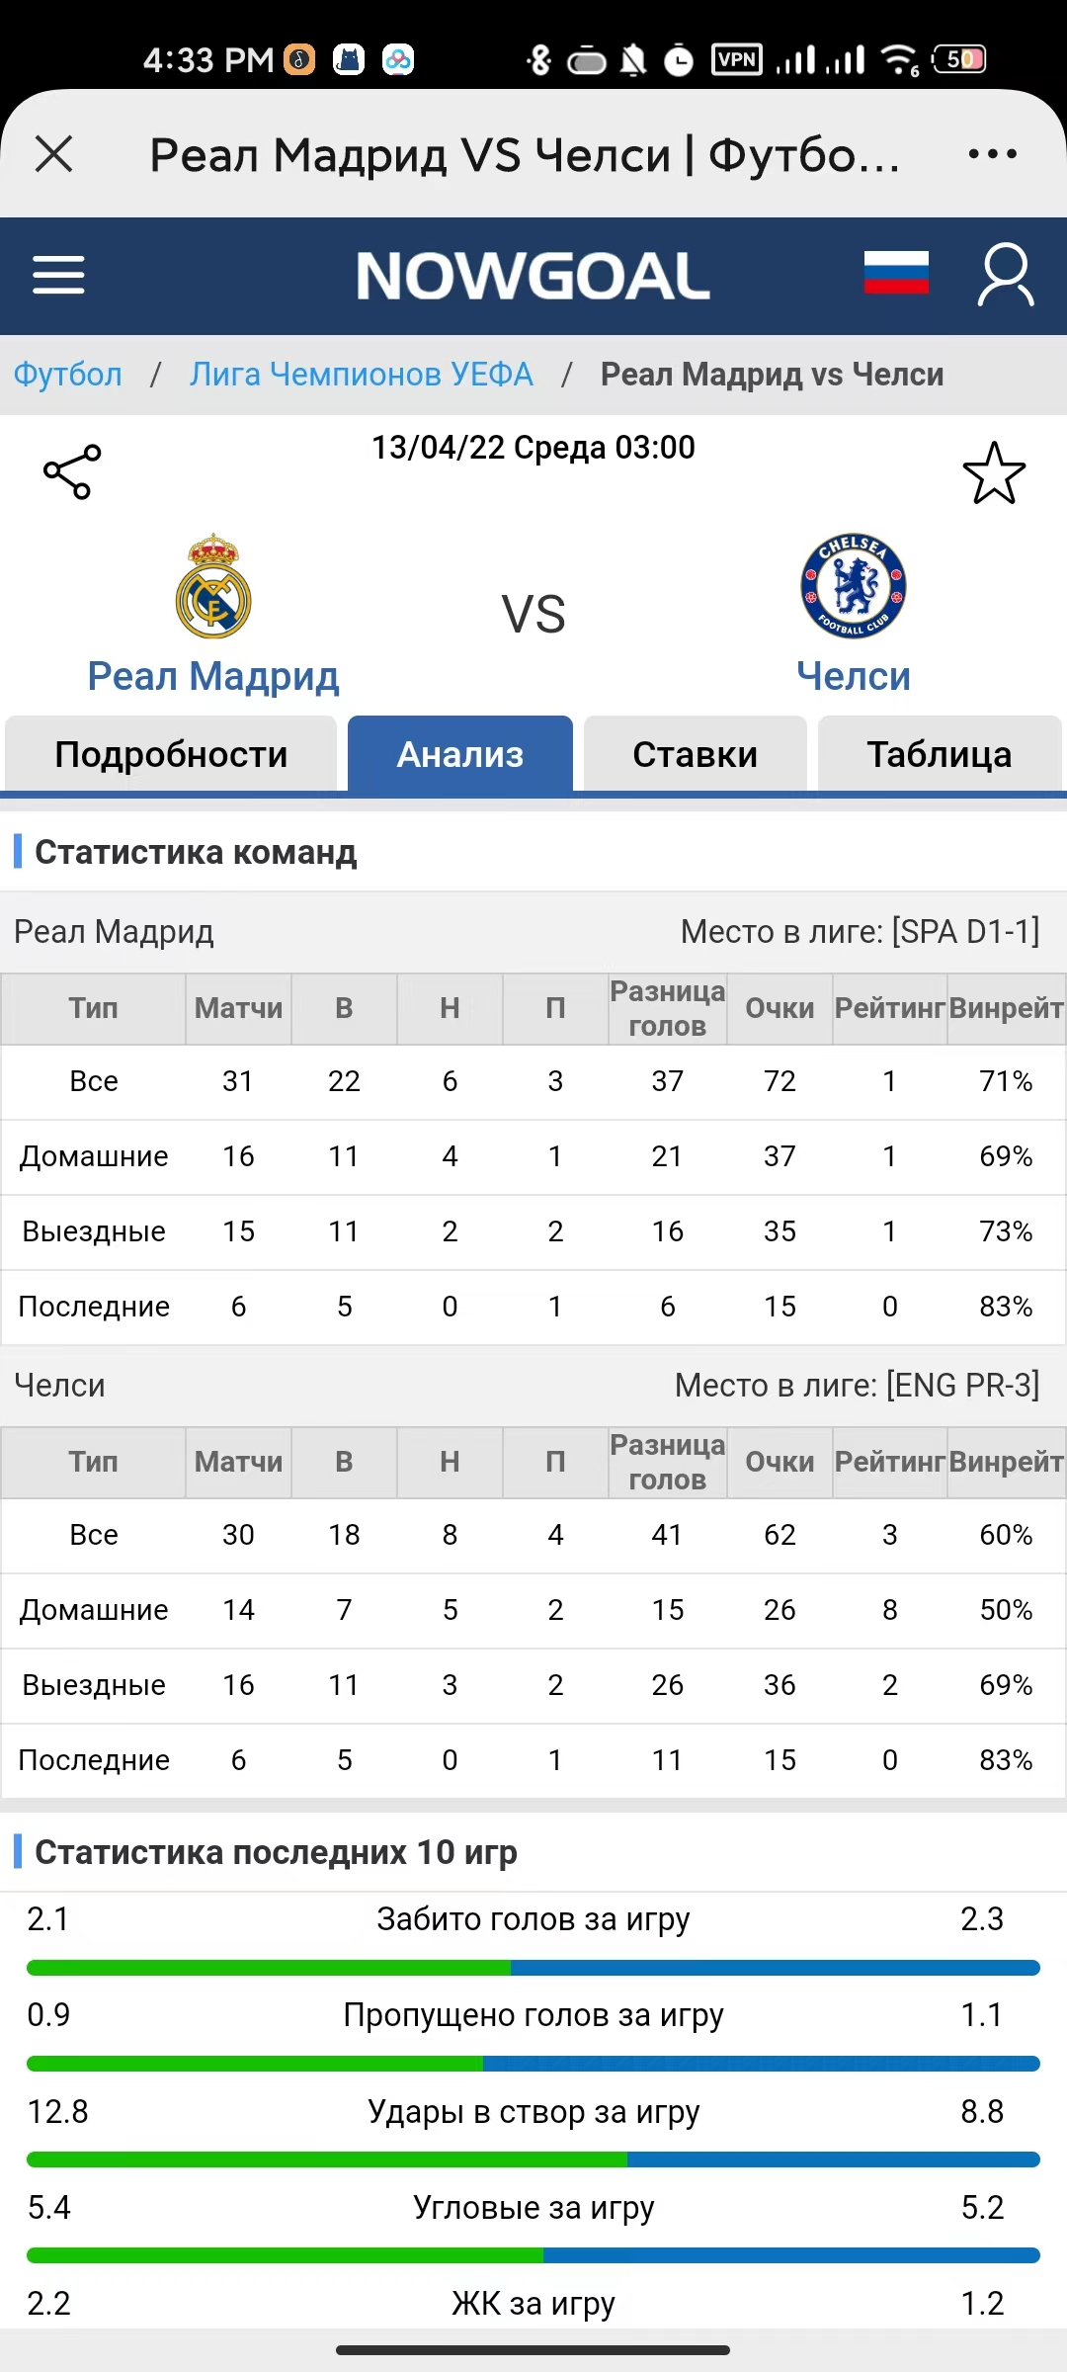Tap the VPN status bar icon
Screen dimensions: 1067x2372
[x=737, y=60]
